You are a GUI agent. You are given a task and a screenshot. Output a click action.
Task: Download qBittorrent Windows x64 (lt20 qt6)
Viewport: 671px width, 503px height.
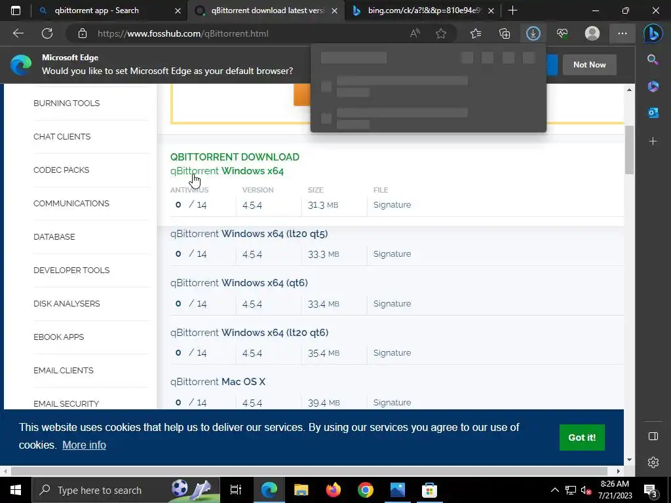pos(249,332)
